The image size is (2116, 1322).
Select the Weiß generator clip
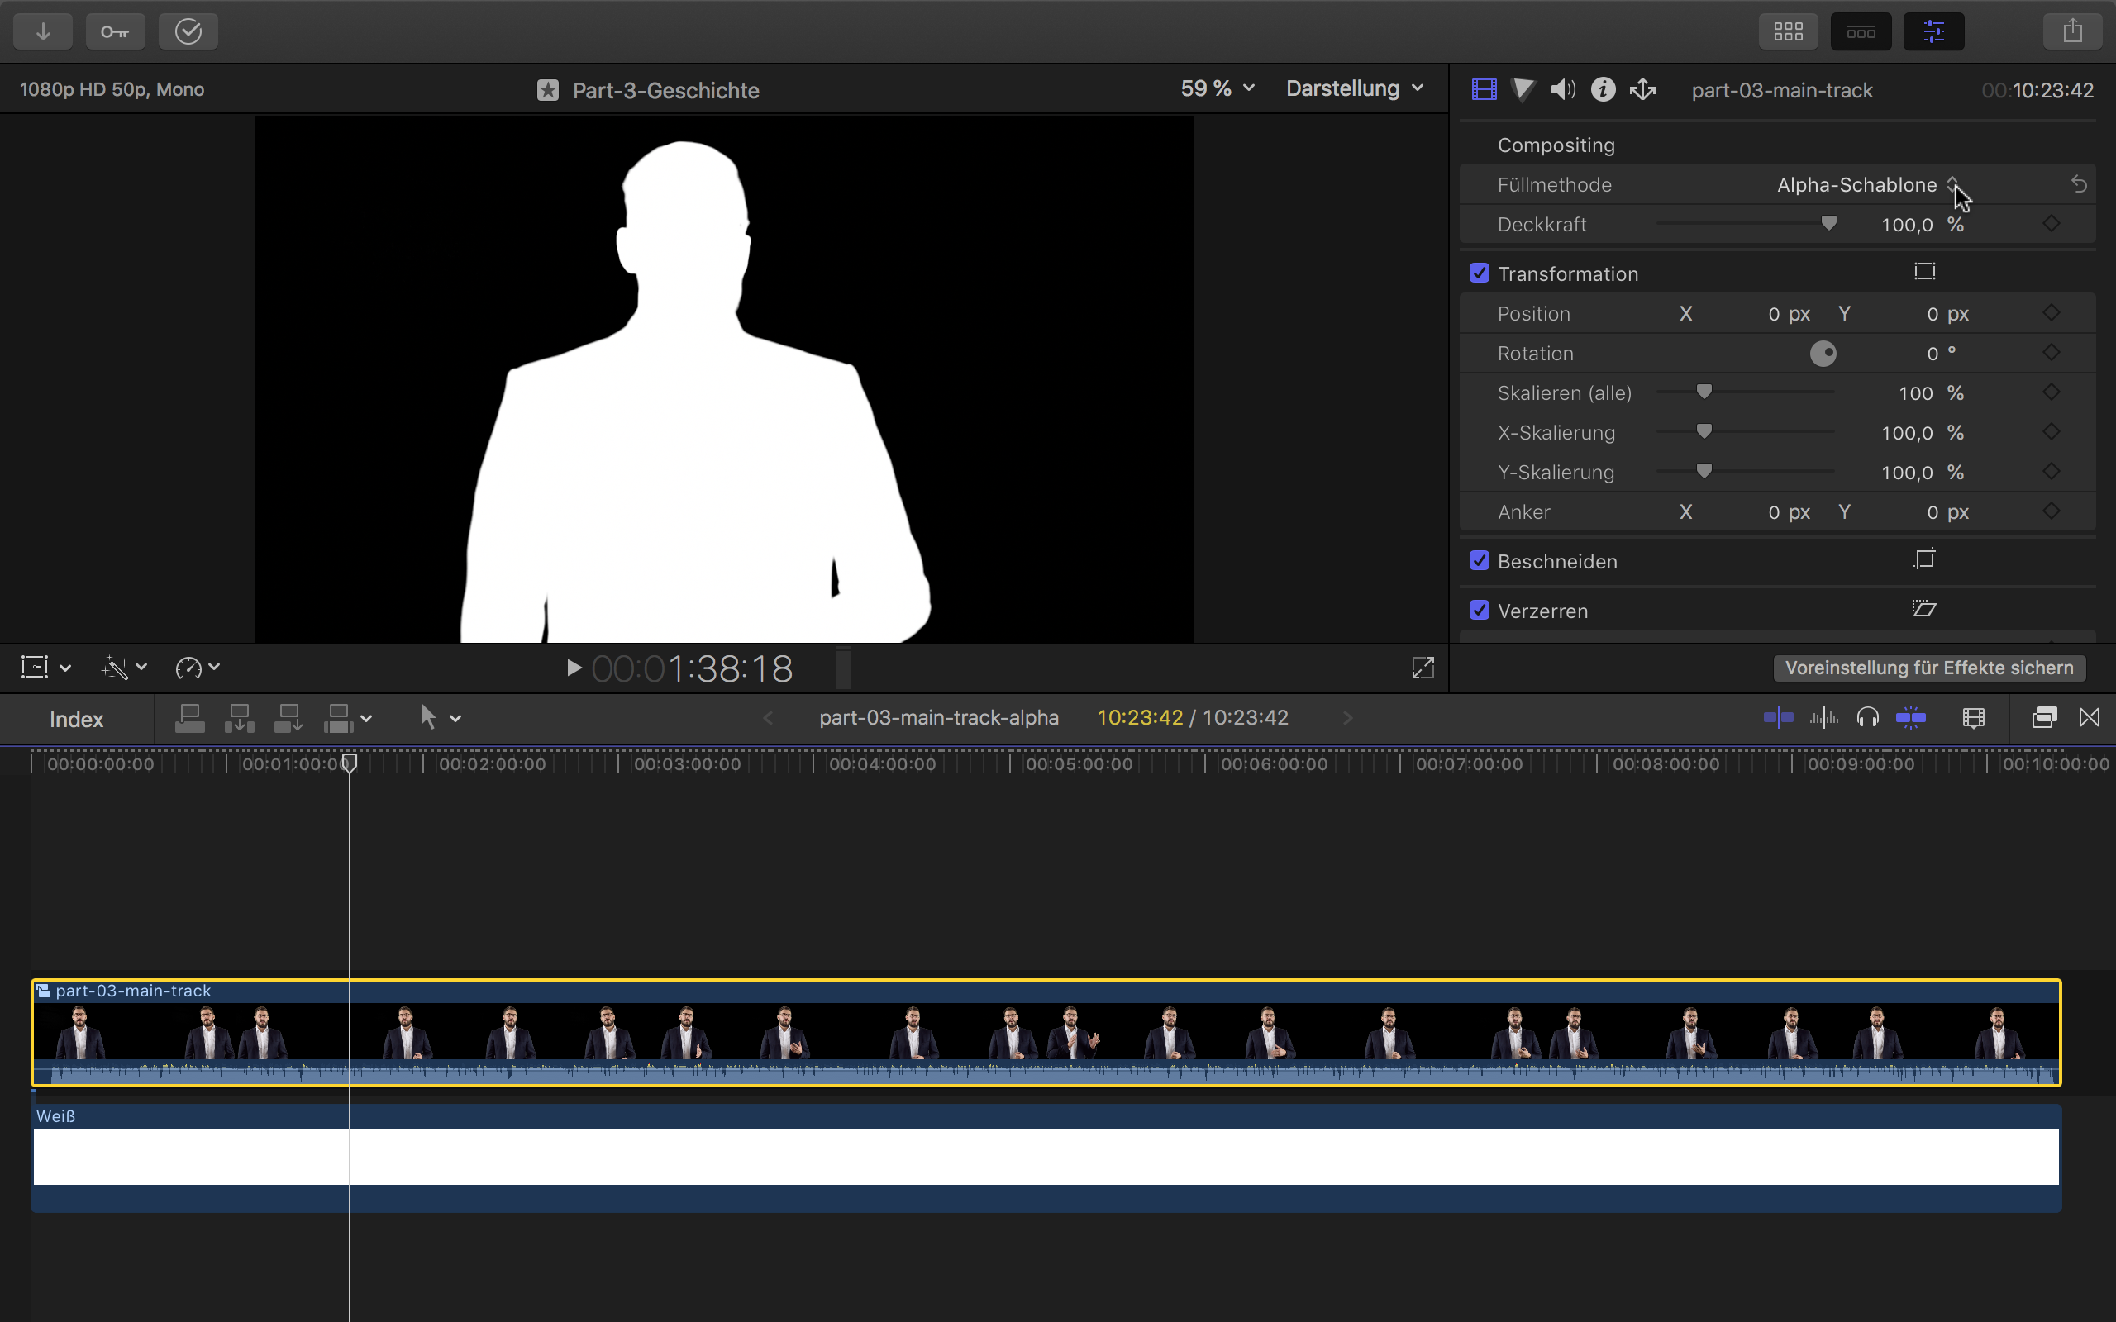(x=1046, y=1158)
